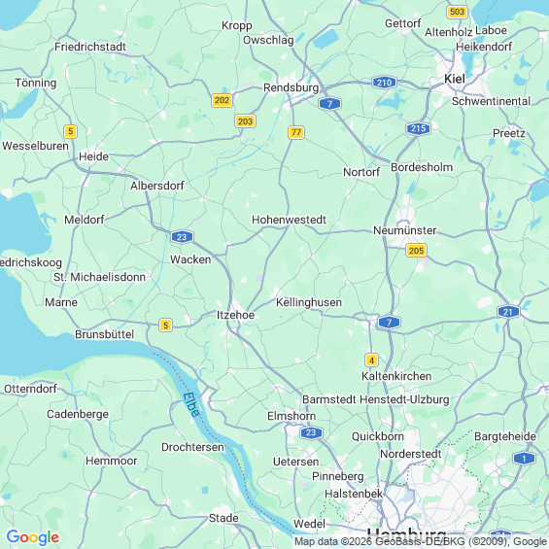Click the yellow 4 road shield
The image size is (549, 549).
(371, 360)
